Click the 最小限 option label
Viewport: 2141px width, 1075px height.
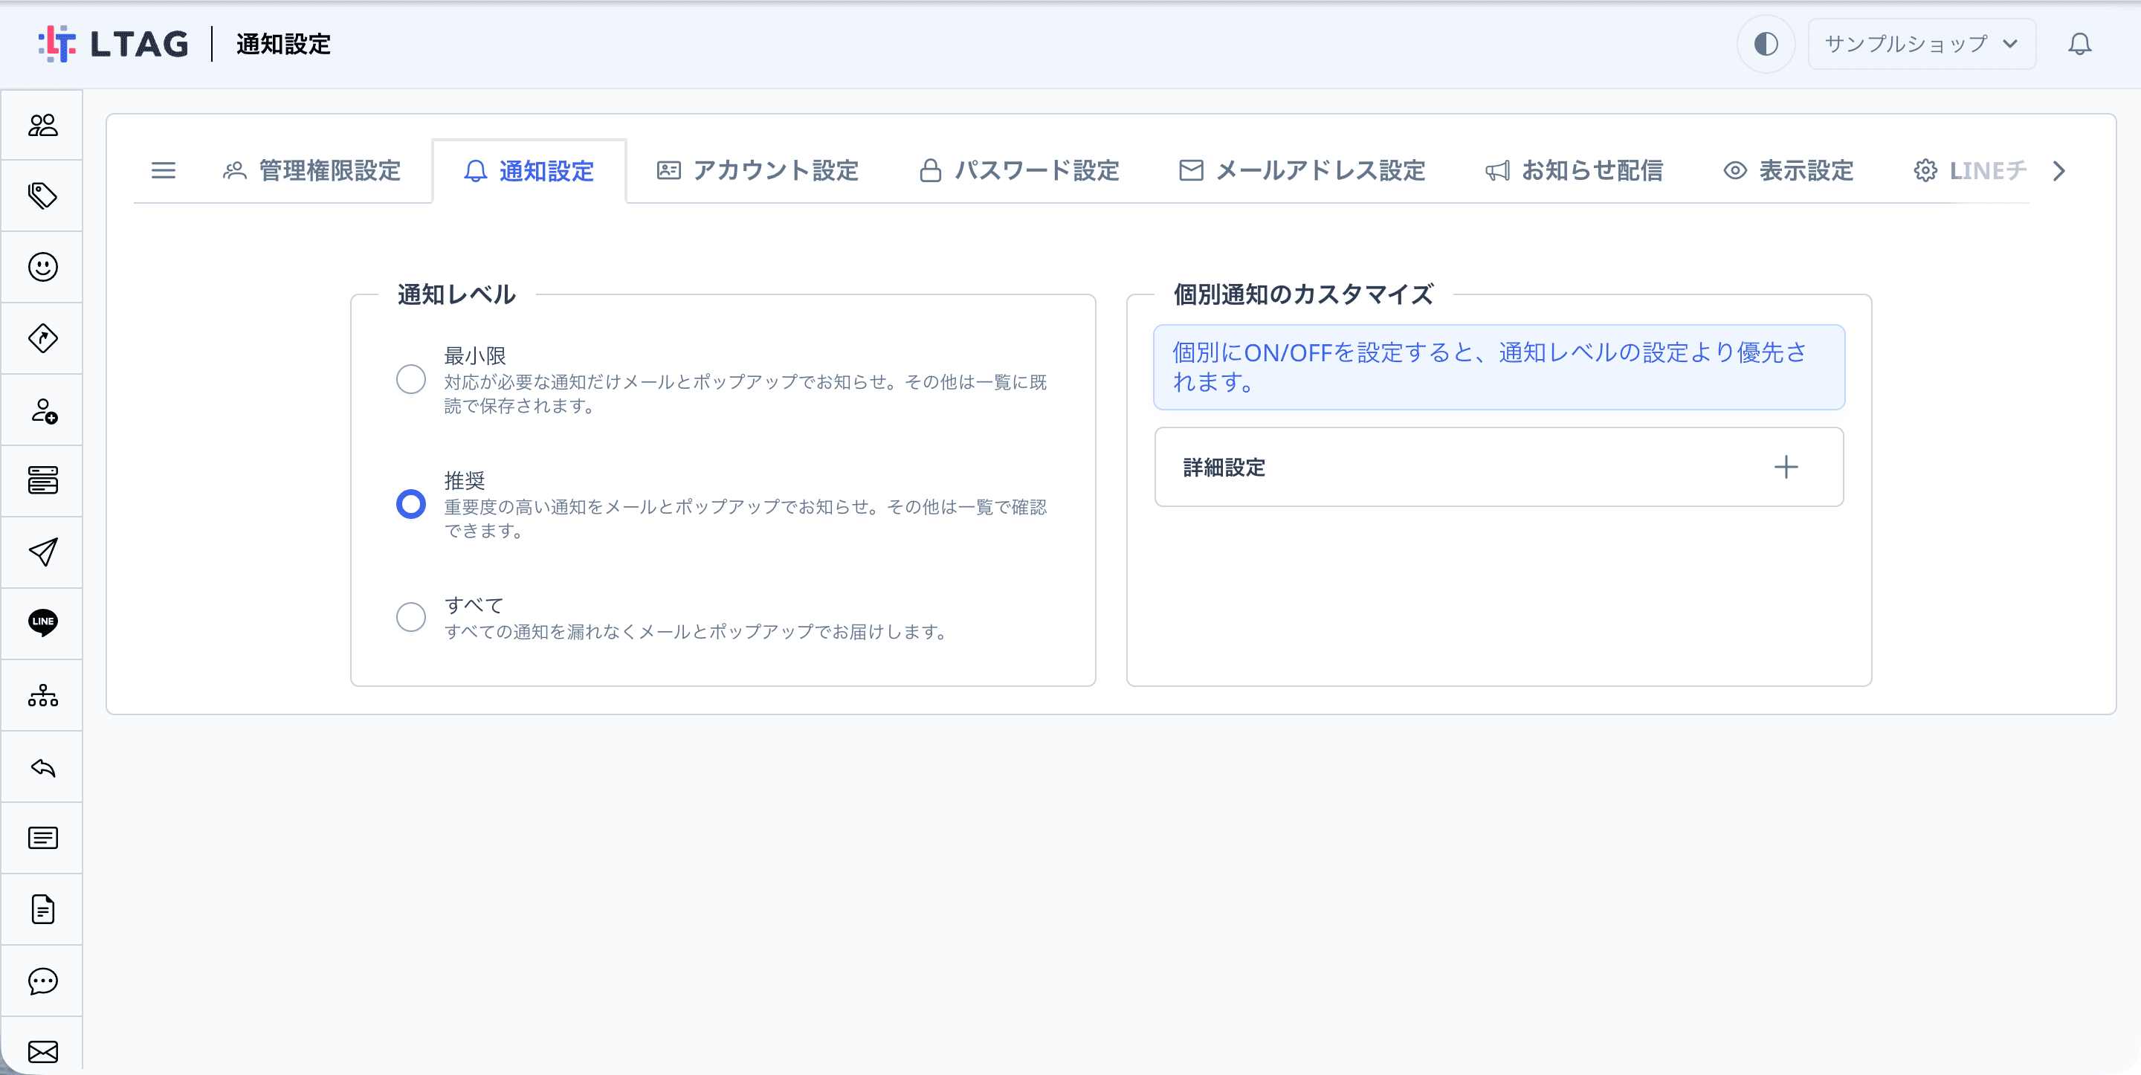(474, 356)
